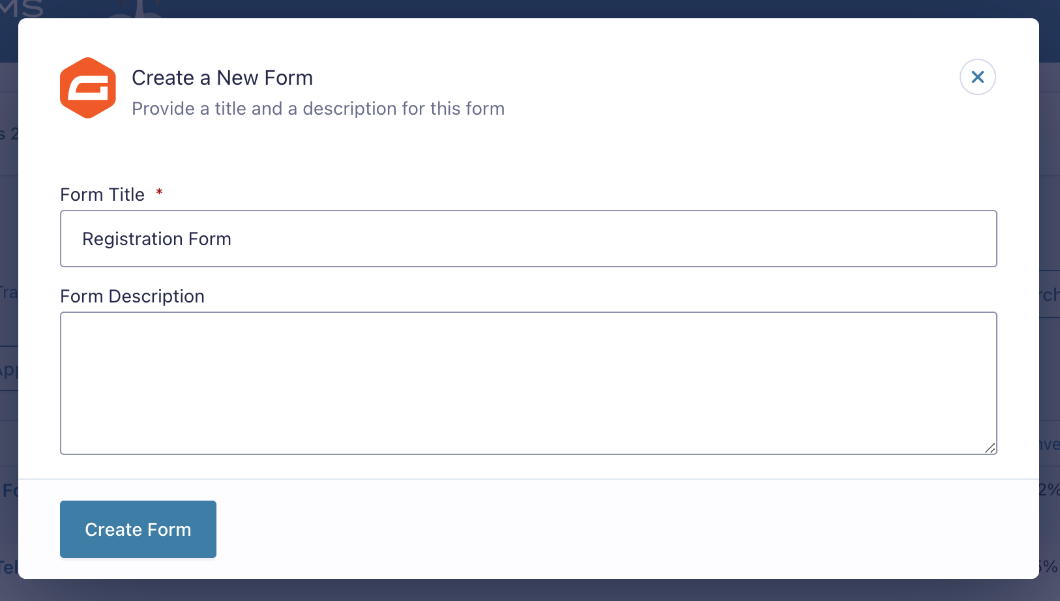
Task: Click the 'Registration Form' text in the title field
Action: point(156,239)
